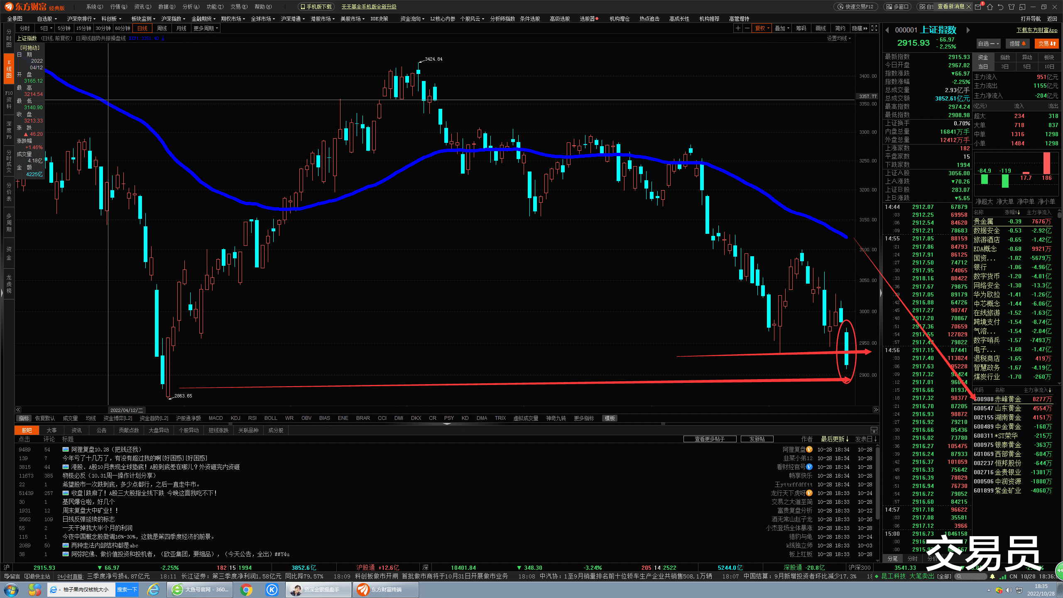The width and height of the screenshot is (1063, 598).
Task: Zoom in the K-line chart with plus icon
Action: 738,28
